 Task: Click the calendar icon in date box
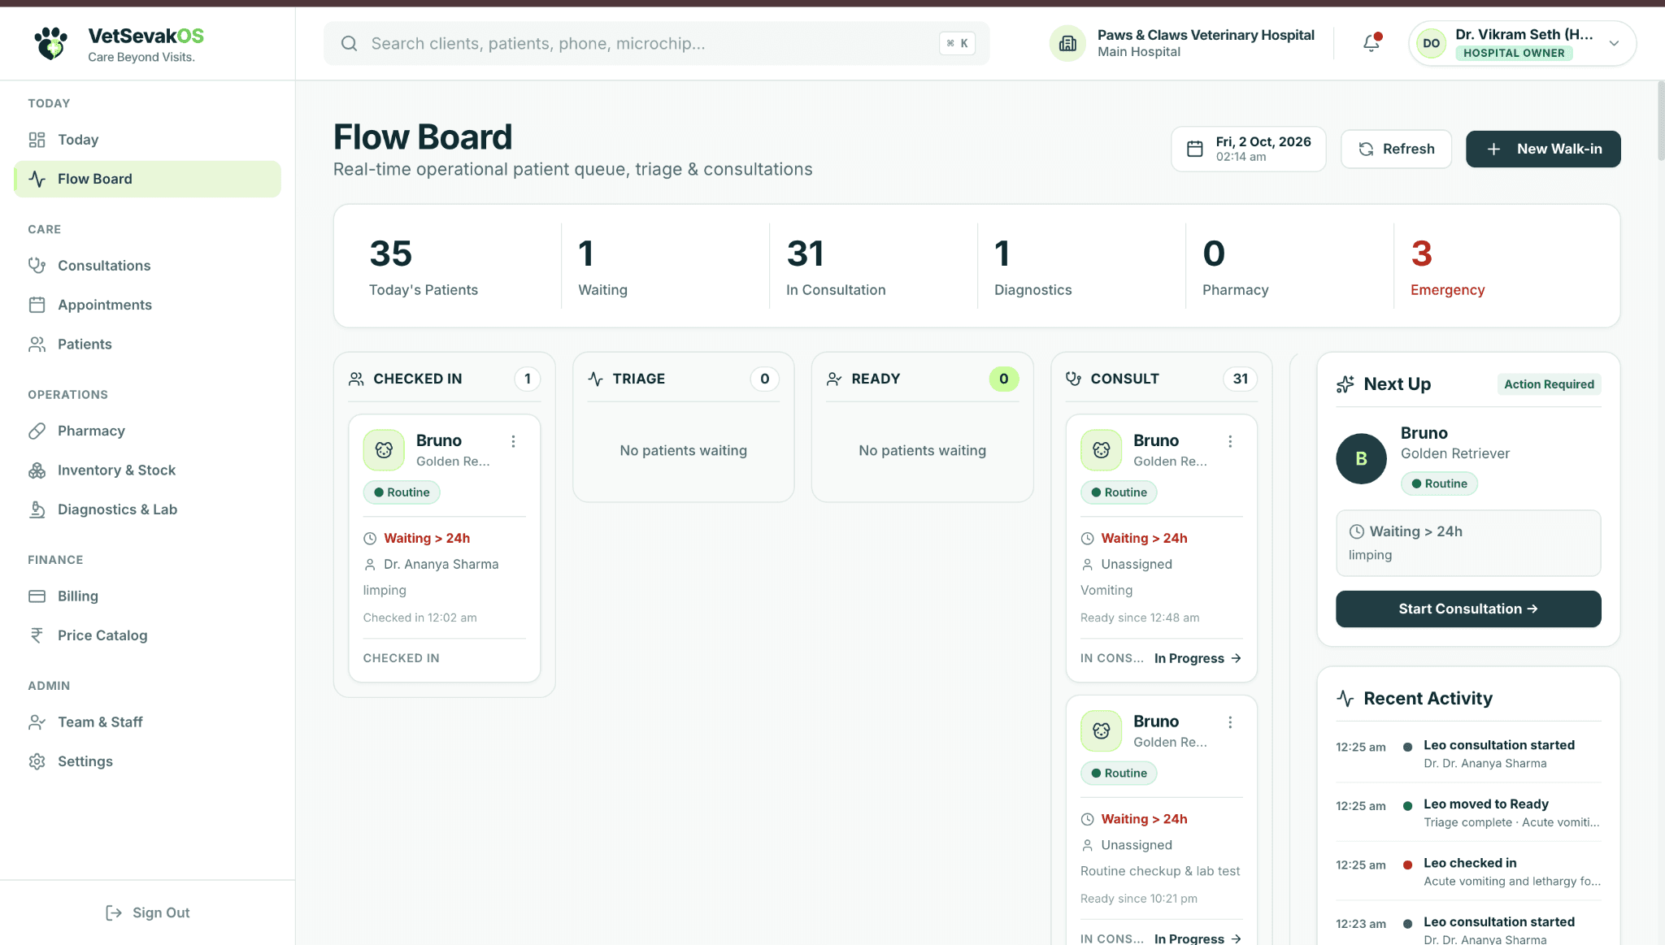pos(1195,149)
